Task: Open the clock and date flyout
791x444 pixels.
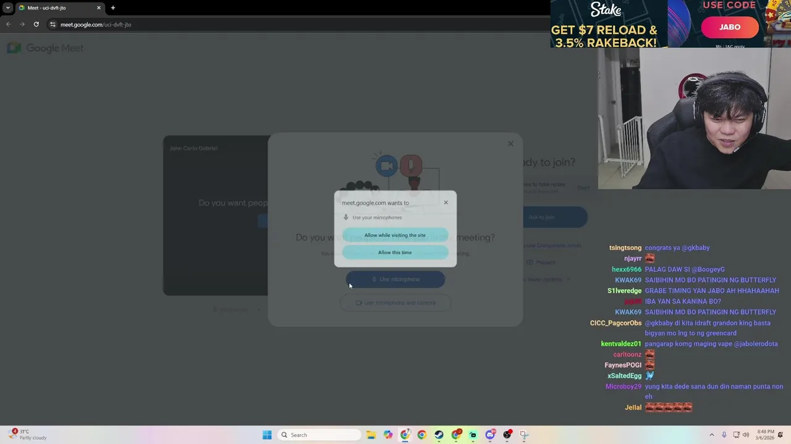Action: 764,435
